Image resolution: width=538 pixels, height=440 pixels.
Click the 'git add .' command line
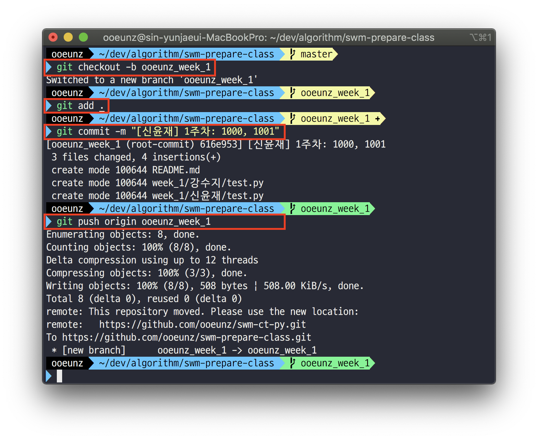[80, 106]
